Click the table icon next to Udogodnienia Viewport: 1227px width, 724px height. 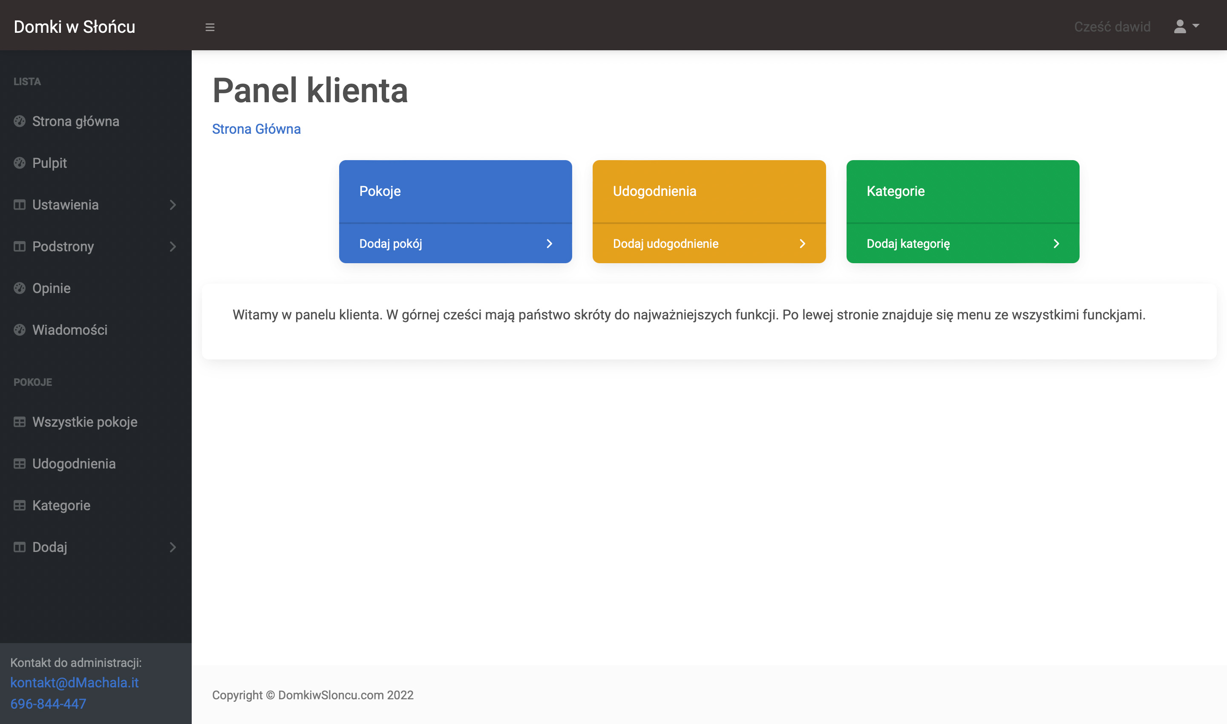[20, 463]
